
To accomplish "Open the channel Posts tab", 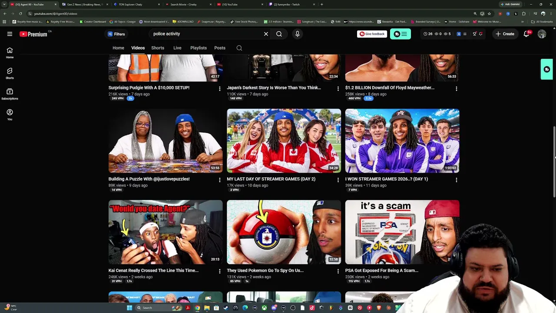I will tap(220, 48).
